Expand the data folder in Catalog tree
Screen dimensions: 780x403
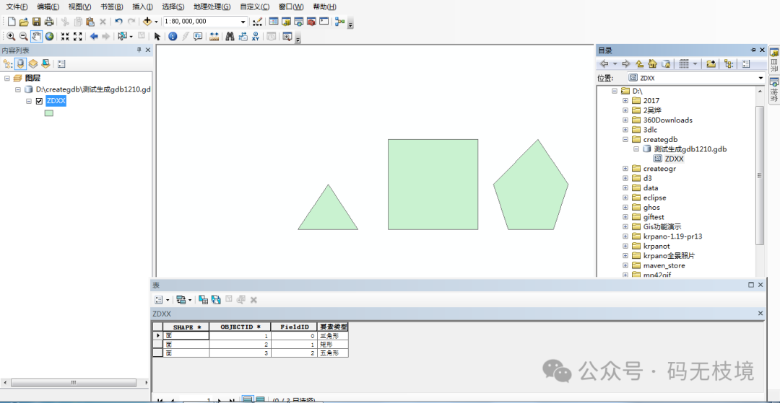[x=625, y=188]
